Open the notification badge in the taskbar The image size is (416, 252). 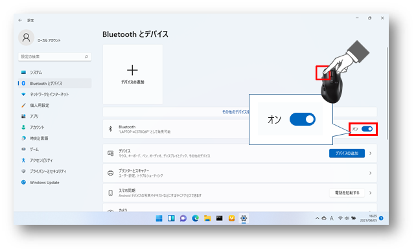(x=381, y=218)
